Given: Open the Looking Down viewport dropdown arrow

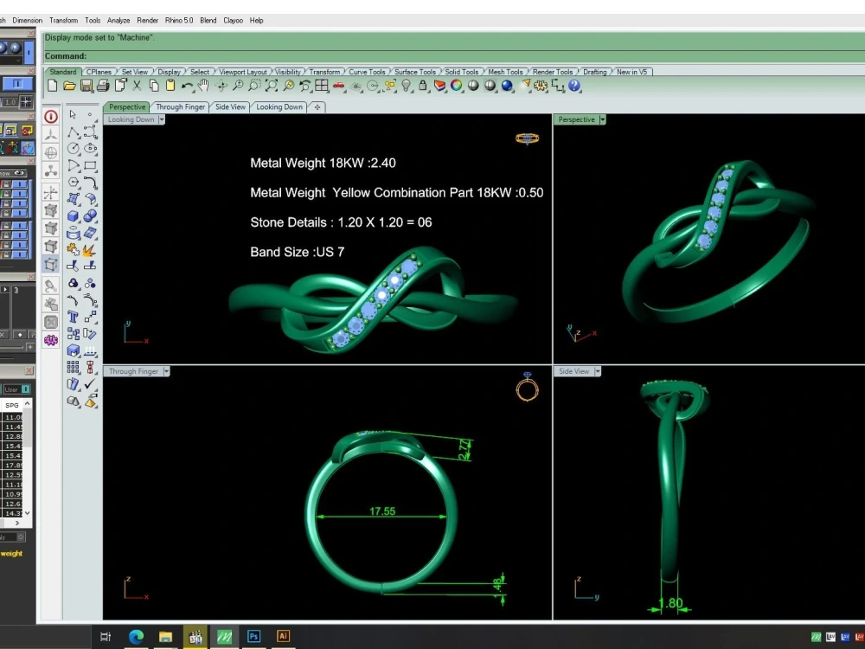Looking at the screenshot, I should coord(162,119).
